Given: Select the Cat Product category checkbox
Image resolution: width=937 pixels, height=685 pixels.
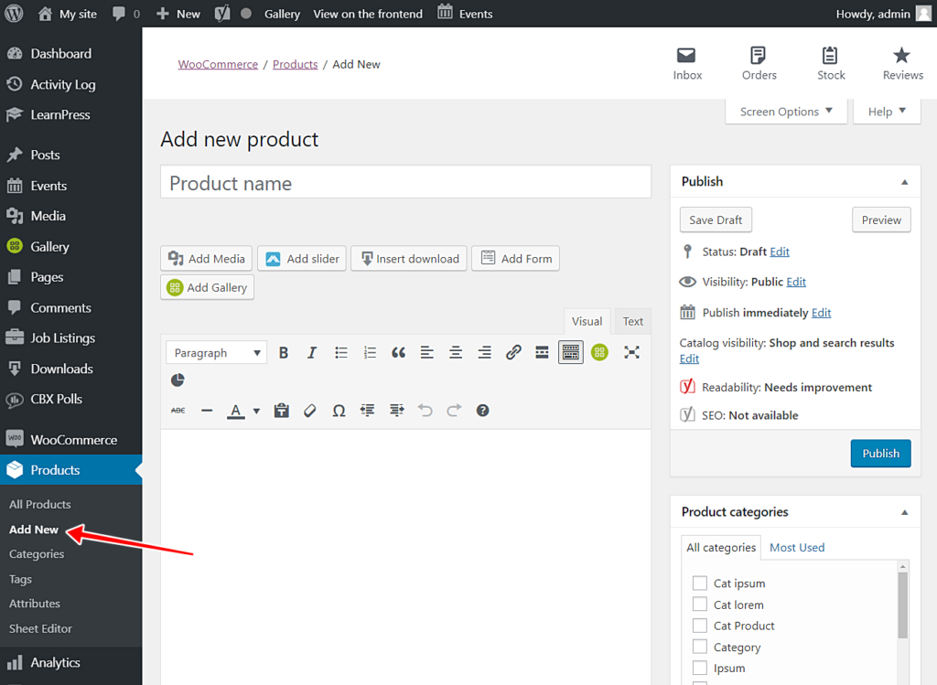Looking at the screenshot, I should coord(700,626).
